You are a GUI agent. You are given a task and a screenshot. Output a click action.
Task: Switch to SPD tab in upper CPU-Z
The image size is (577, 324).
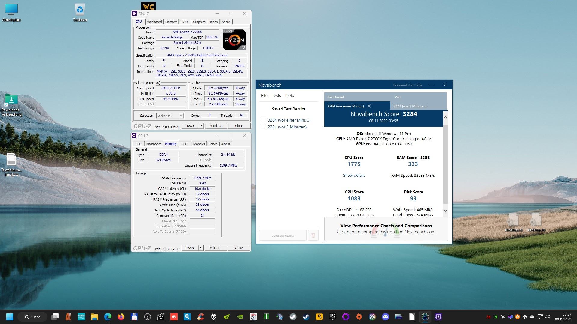(185, 22)
